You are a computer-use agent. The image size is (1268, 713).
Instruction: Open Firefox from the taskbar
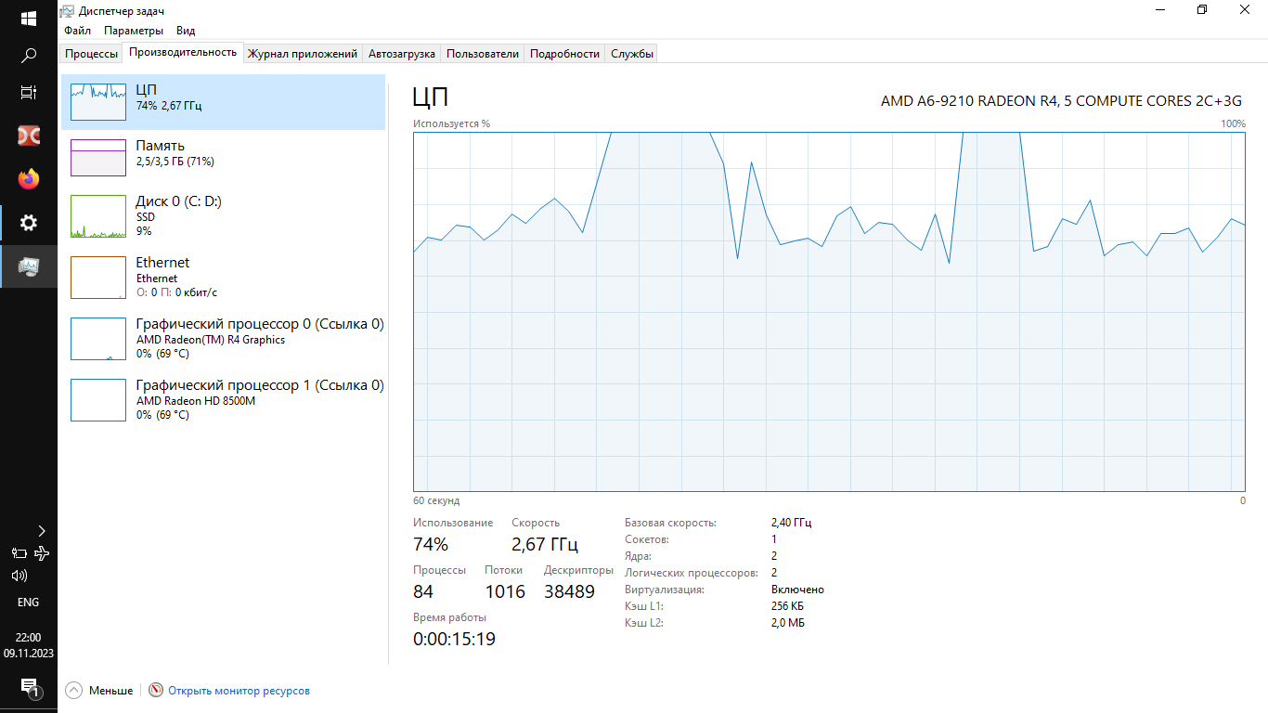29,179
